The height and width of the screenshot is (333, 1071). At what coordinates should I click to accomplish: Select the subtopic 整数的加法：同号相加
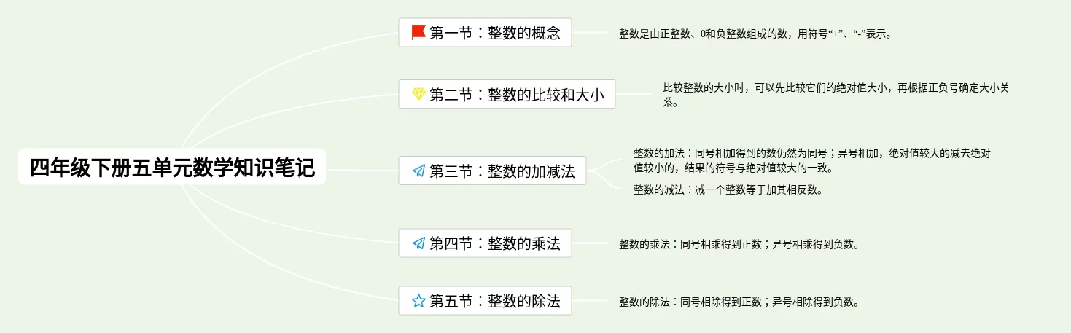coord(811,160)
